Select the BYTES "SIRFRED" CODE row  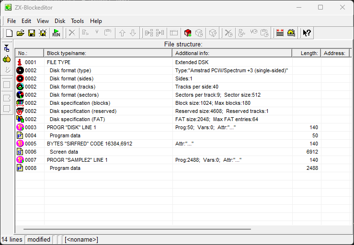pyautogui.click(x=183, y=144)
